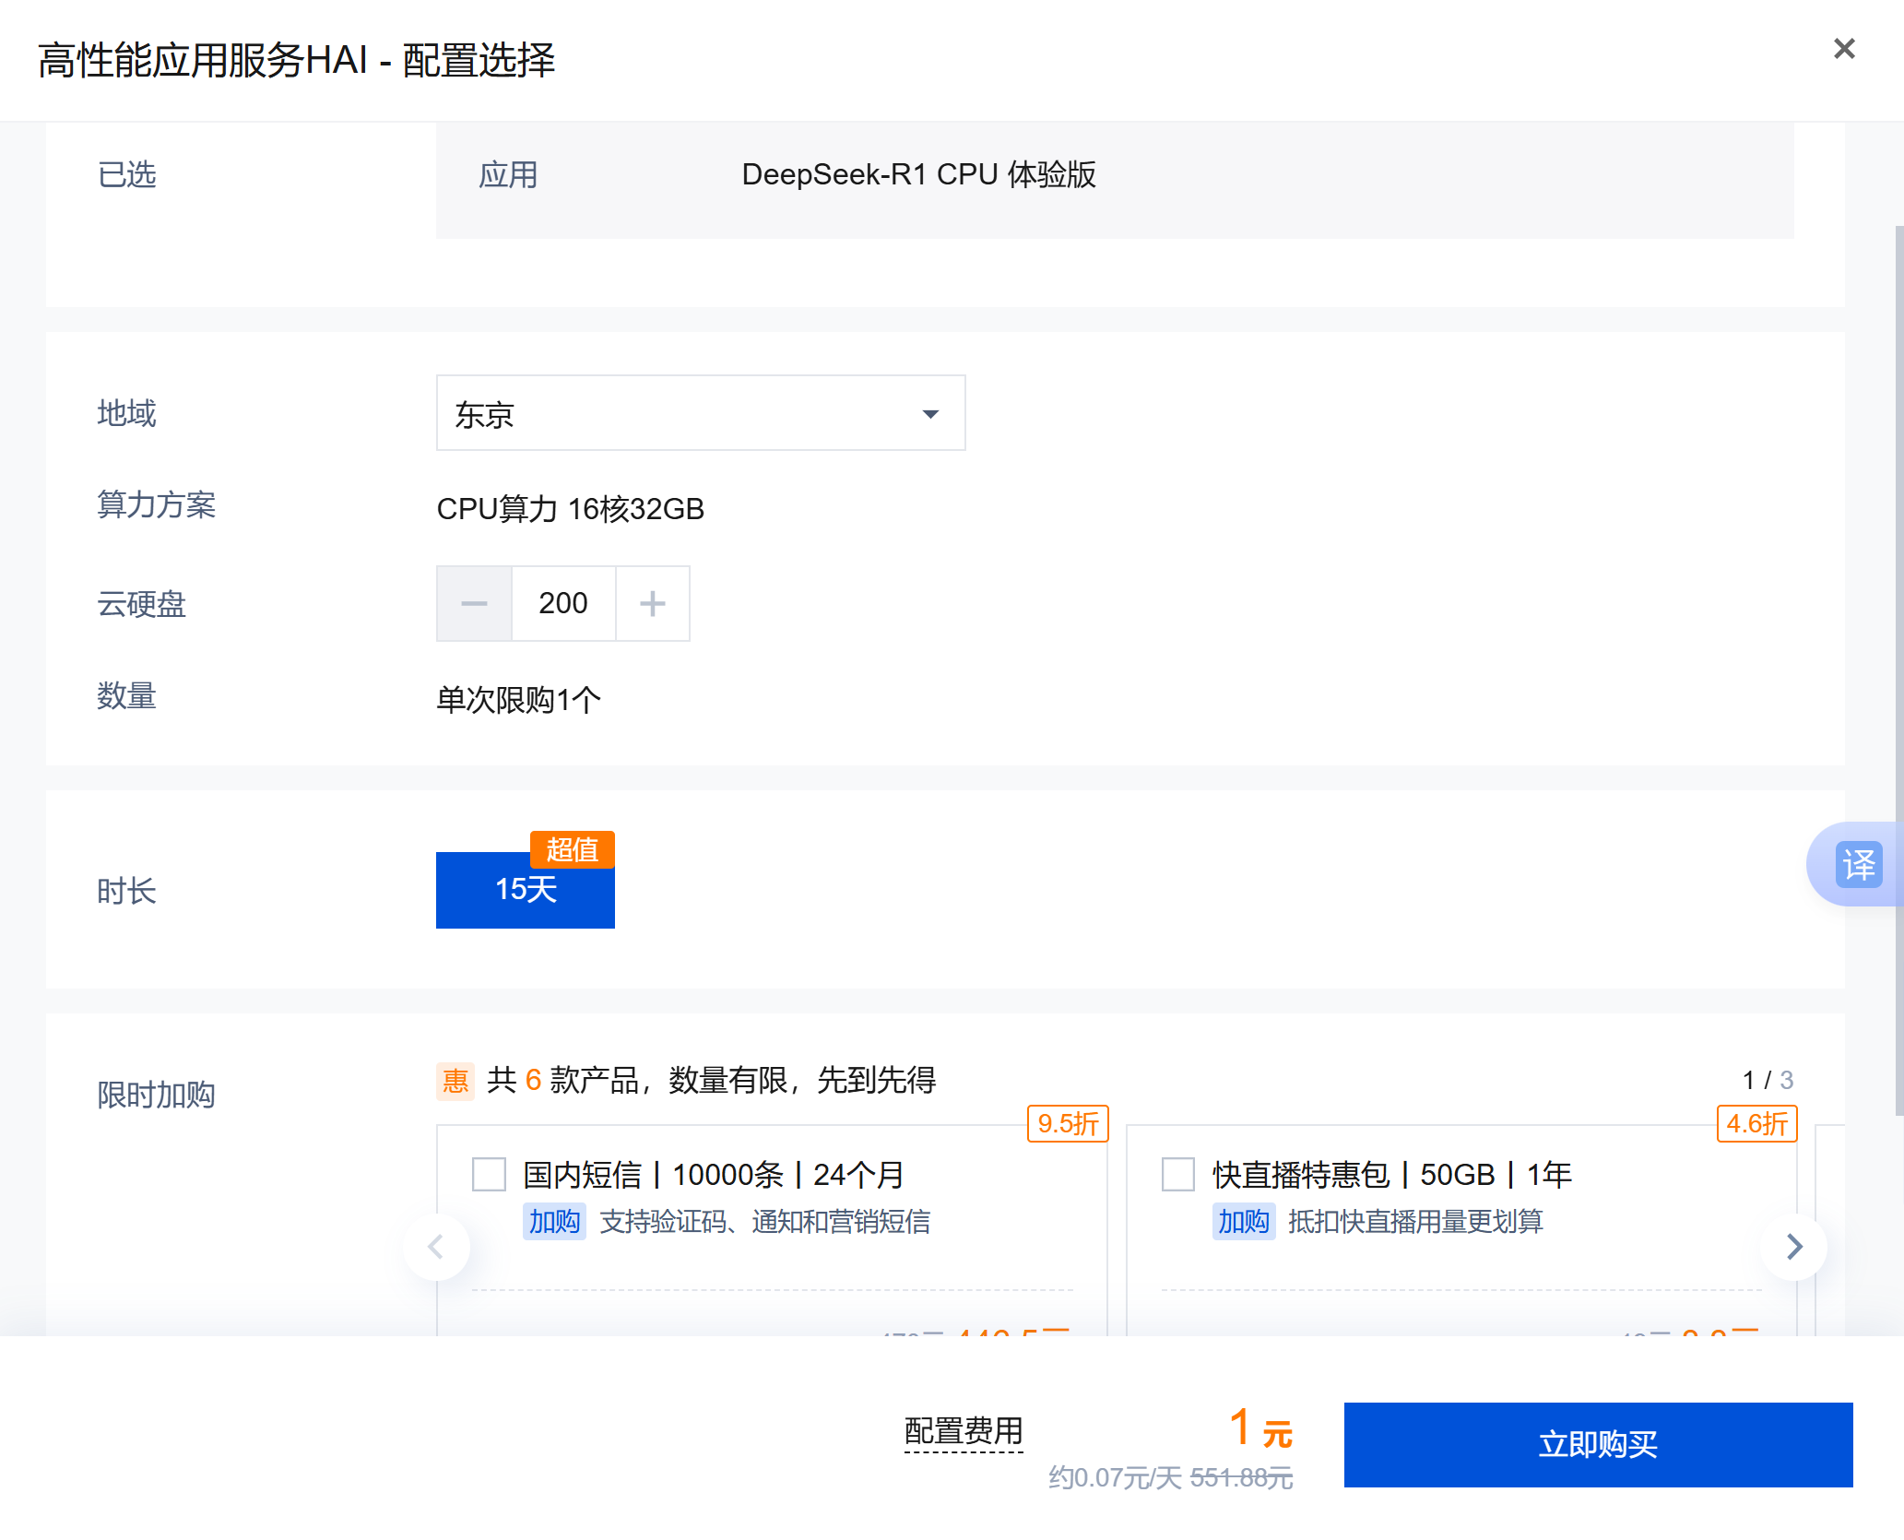The image size is (1904, 1540).
Task: Check the 快直播特惠包 50GB add-on
Action: coord(1177,1174)
